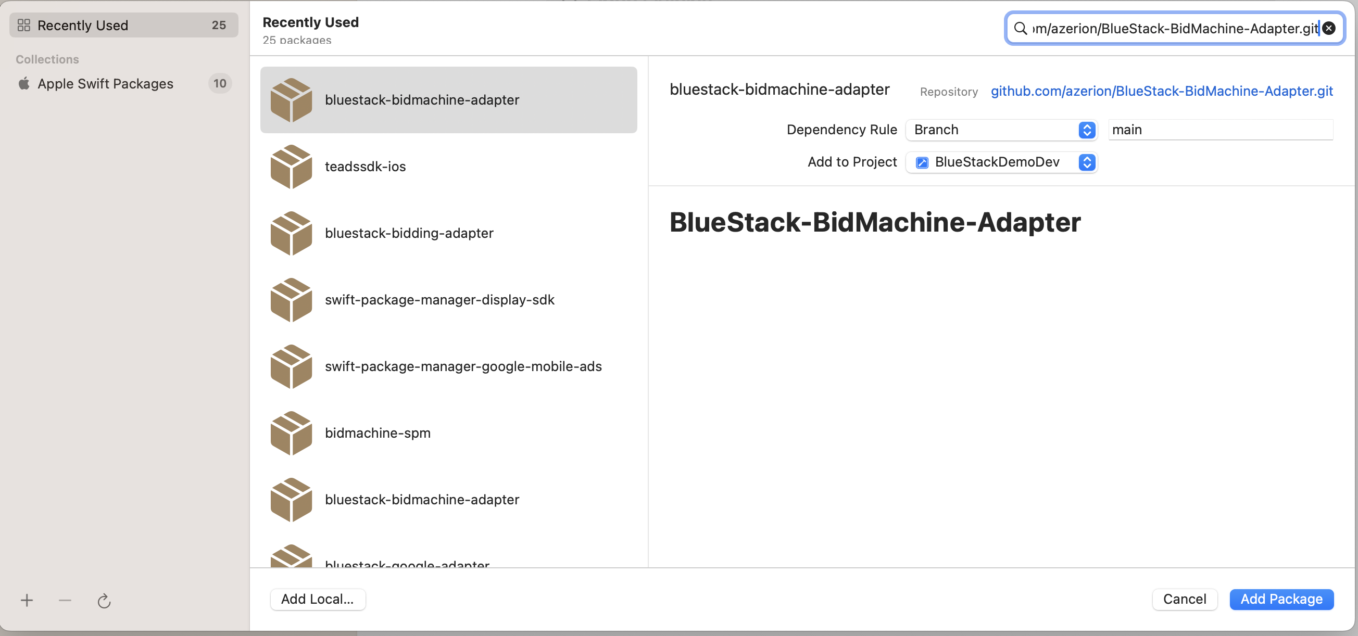Viewport: 1358px width, 636px height.
Task: Select the first bluestack-bidmachine-adapter row
Action: coord(449,99)
